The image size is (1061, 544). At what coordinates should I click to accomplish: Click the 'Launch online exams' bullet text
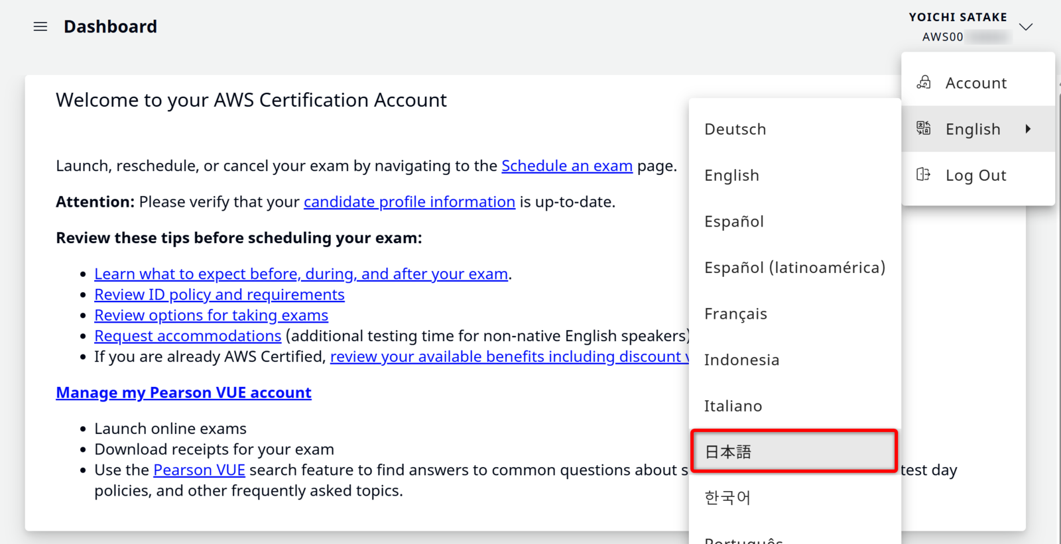170,429
